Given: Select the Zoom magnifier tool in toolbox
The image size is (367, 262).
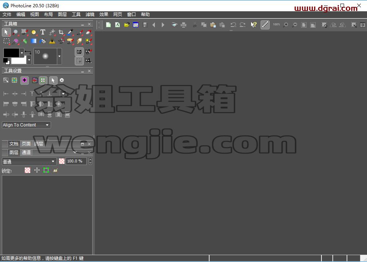Looking at the screenshot, I should (15, 32).
